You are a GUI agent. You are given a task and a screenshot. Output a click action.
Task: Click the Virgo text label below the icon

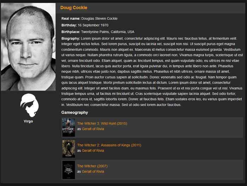point(28,121)
